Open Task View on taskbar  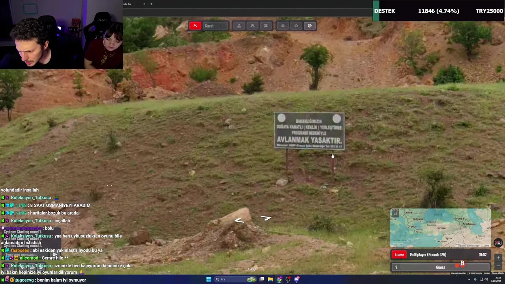[262, 279]
